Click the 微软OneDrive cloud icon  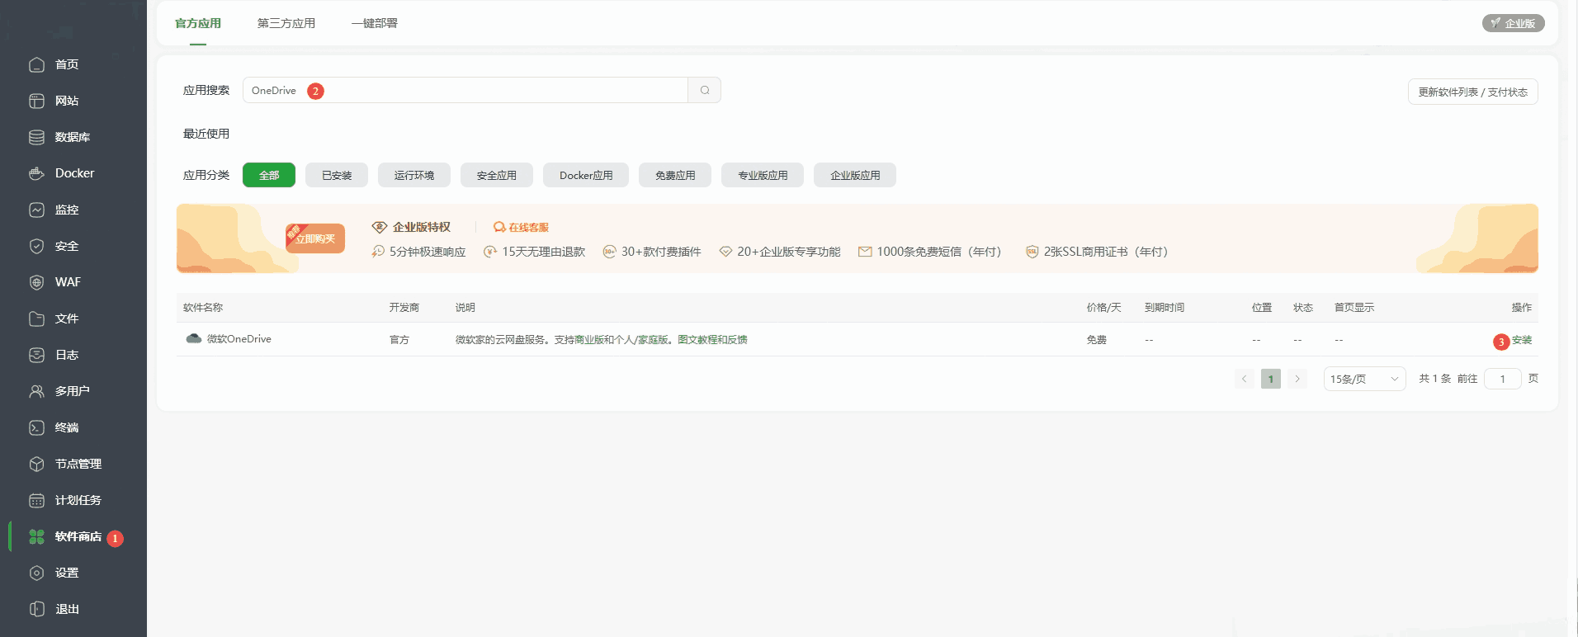[x=194, y=339]
